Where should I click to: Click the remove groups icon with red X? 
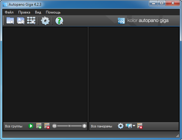pyautogui.click(x=47, y=126)
